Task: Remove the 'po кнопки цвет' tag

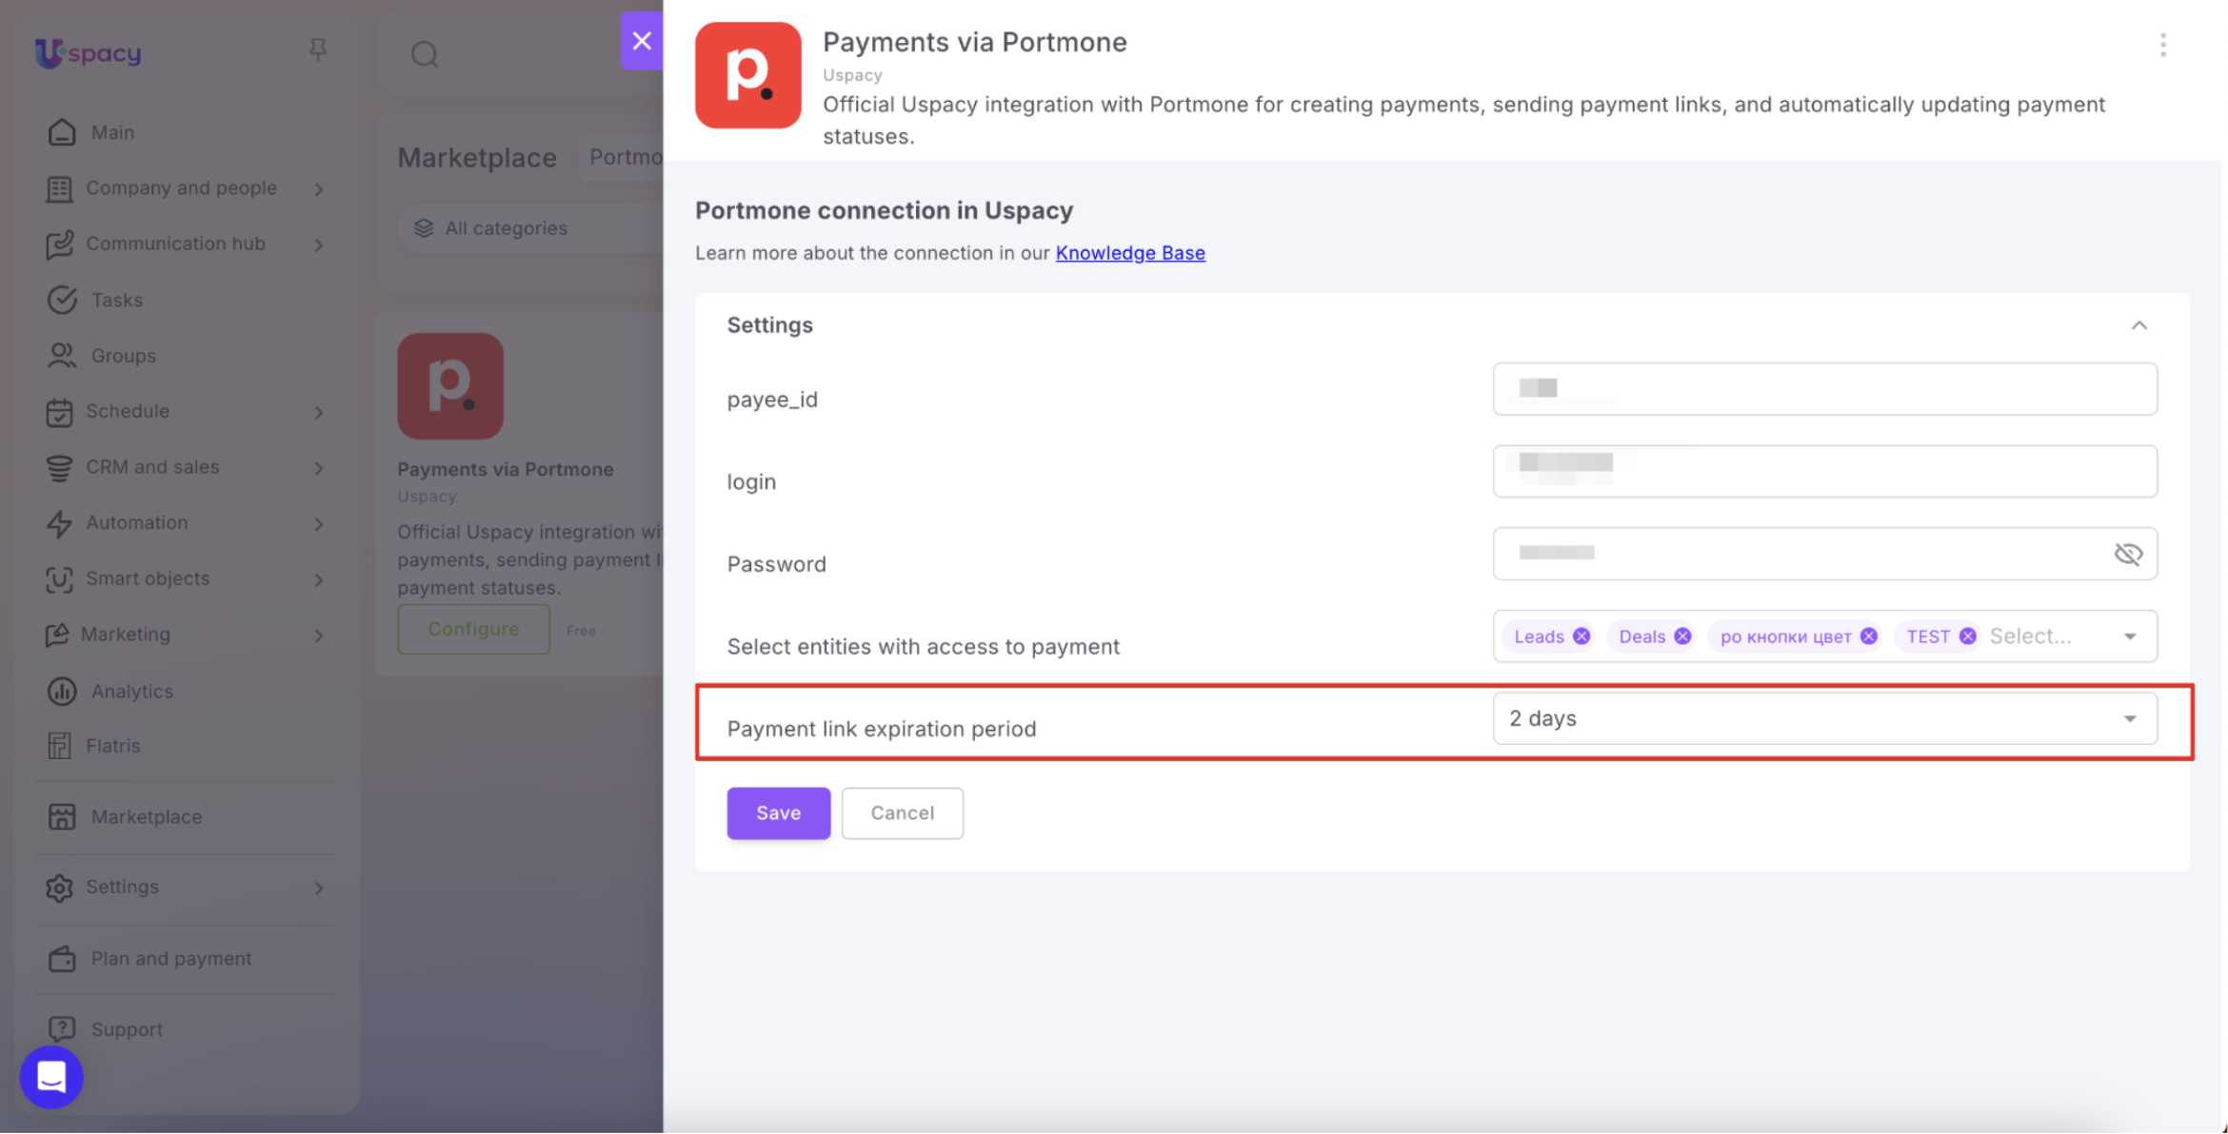Action: click(1869, 636)
